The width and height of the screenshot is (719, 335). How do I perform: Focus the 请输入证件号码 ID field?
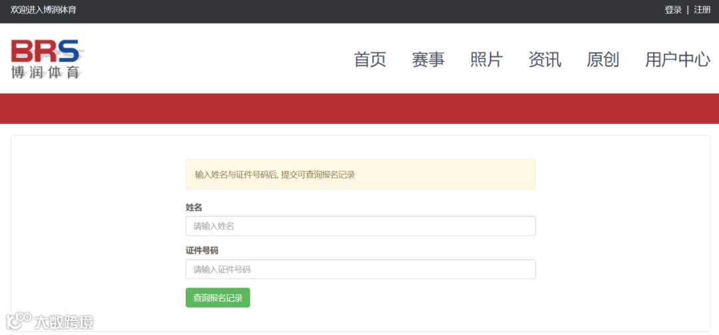[x=360, y=269]
